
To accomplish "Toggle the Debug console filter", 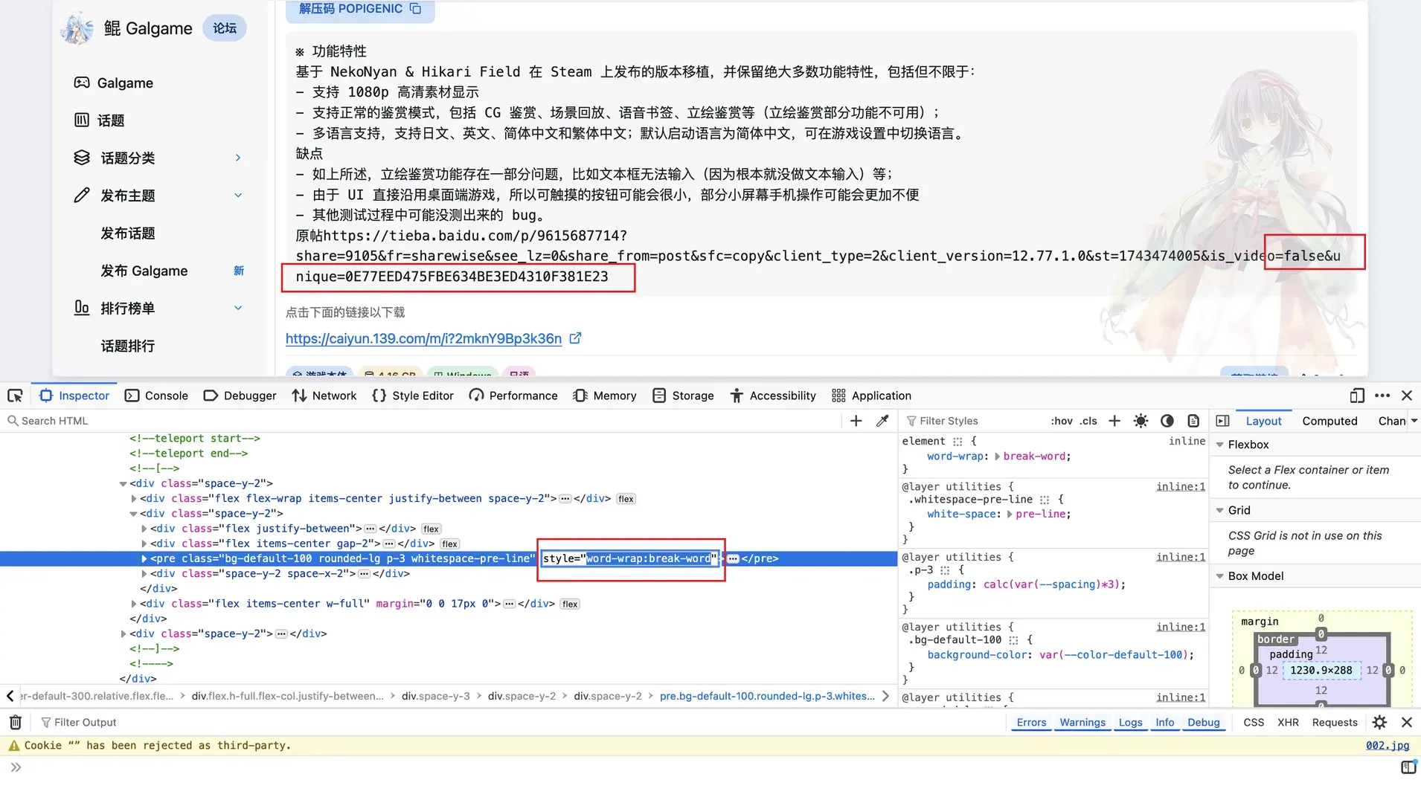I will (1203, 723).
